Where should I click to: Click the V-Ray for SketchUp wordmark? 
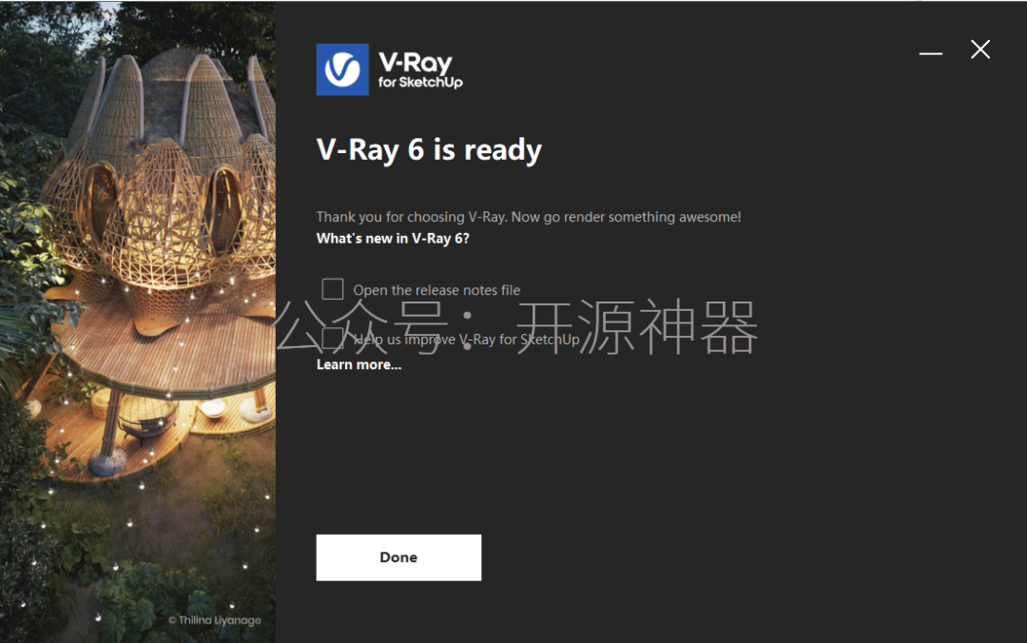(x=420, y=69)
